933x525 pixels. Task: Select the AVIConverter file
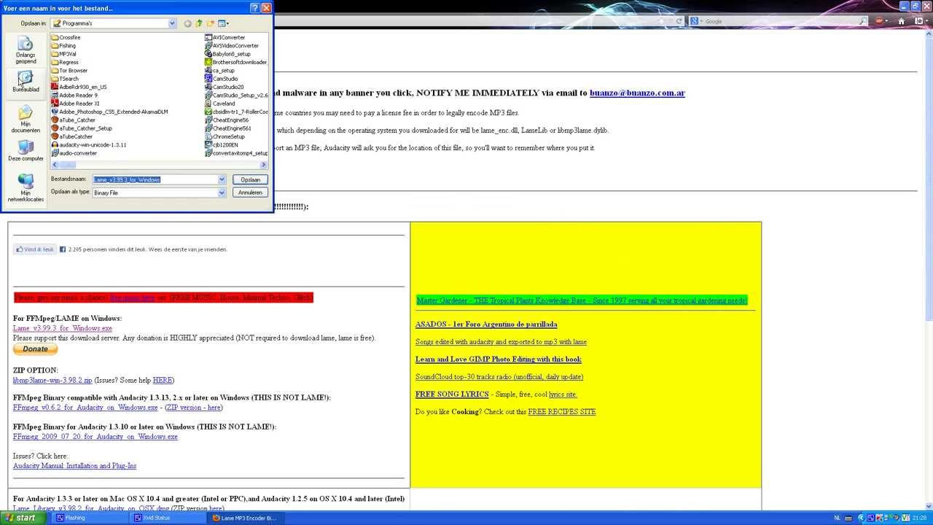click(225, 37)
